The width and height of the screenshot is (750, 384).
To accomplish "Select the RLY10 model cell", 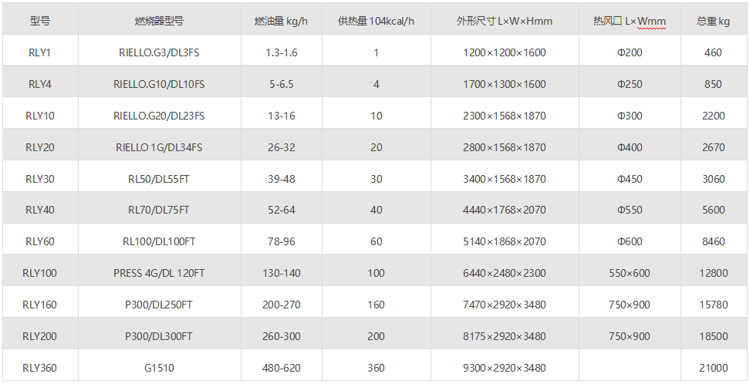I will click(x=40, y=116).
